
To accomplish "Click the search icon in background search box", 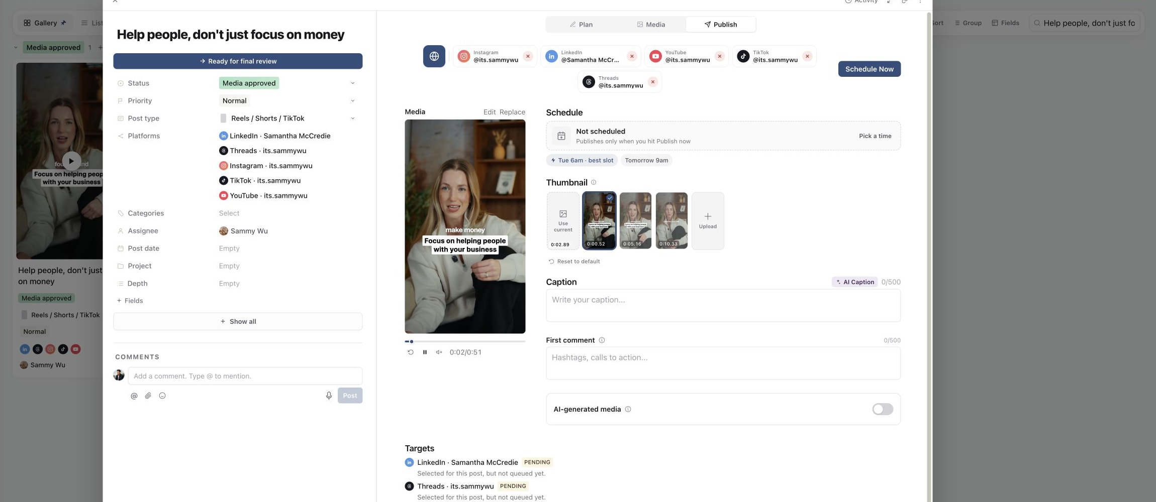I will point(1037,23).
